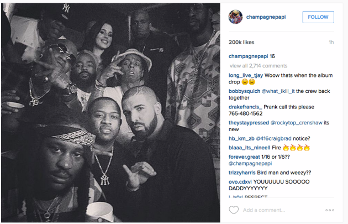View who liked via 200k likes

point(241,42)
